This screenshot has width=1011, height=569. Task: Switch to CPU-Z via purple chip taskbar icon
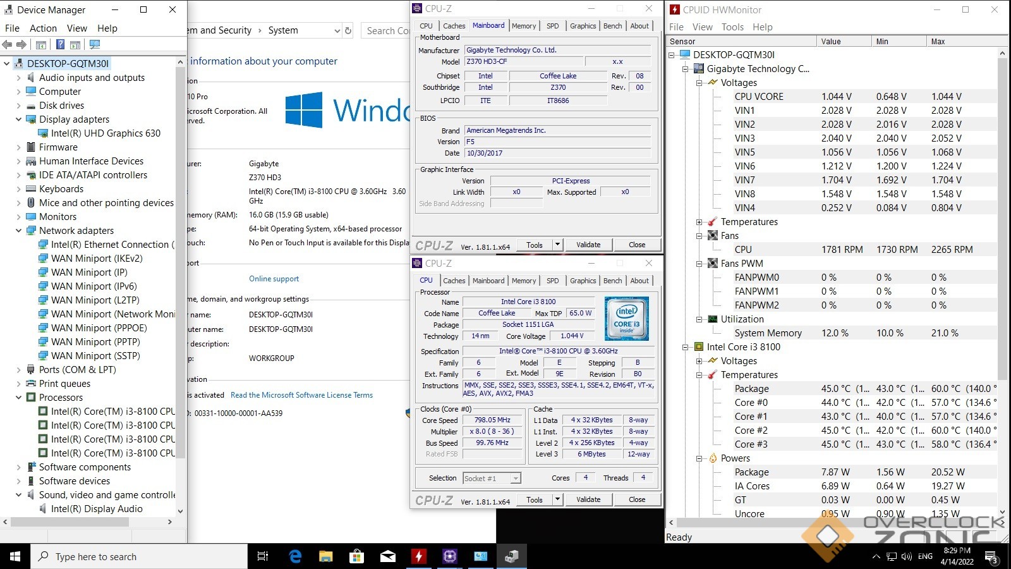point(449,556)
